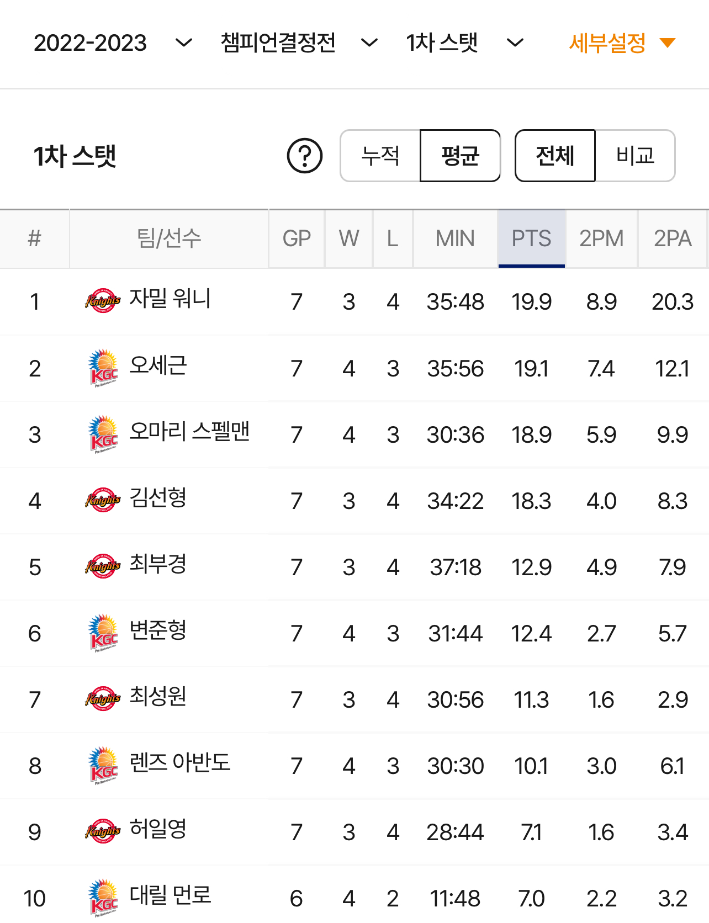Click the 2PM column header
The image size is (709, 923).
601,238
